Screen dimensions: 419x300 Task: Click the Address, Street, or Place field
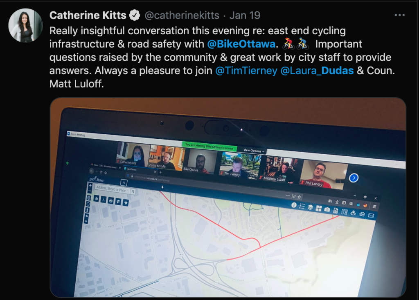point(112,189)
